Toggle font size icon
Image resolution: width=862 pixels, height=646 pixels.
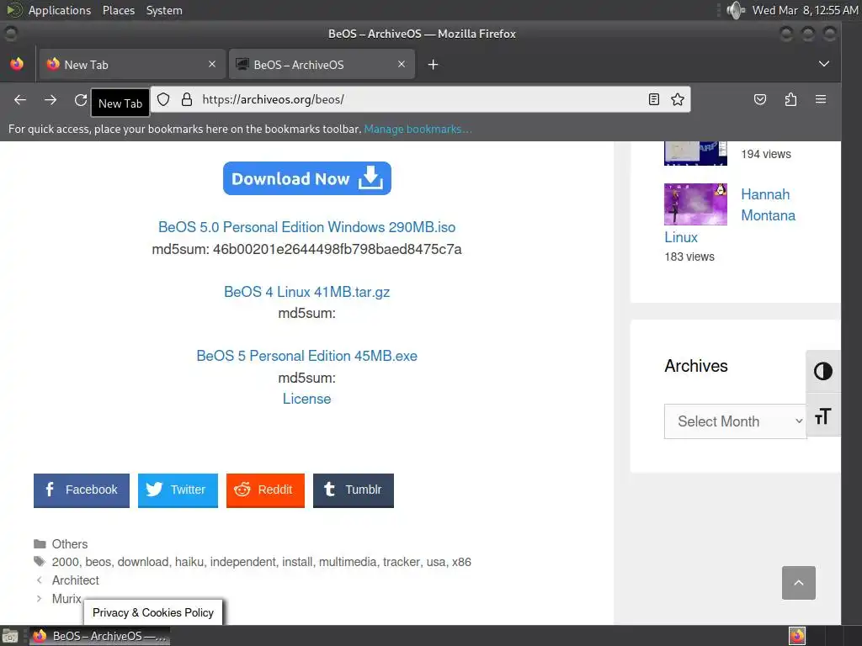click(x=823, y=416)
